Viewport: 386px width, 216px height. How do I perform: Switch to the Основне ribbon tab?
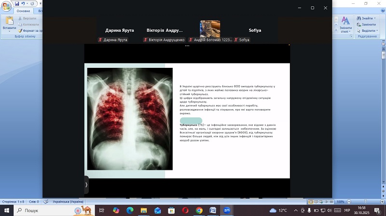[x=23, y=11]
